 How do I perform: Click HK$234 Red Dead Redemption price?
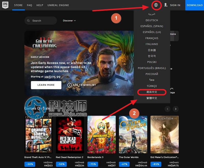tap(80, 166)
